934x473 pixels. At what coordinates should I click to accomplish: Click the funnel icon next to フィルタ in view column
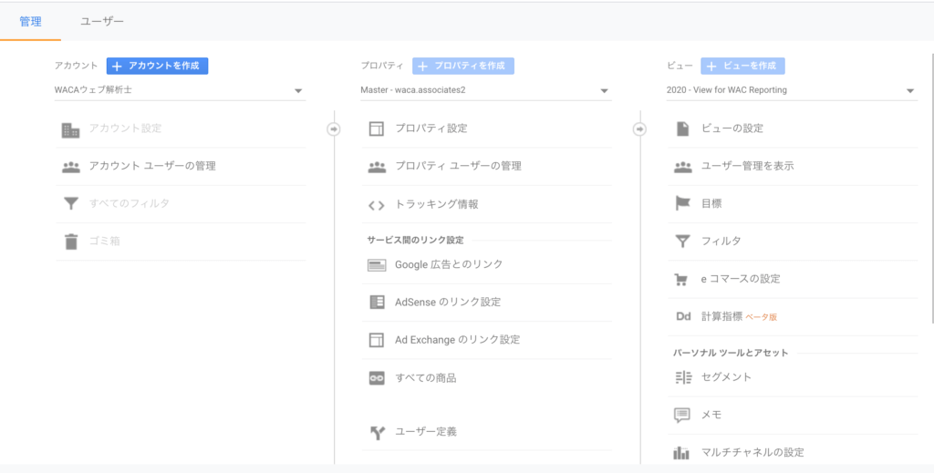(x=682, y=242)
